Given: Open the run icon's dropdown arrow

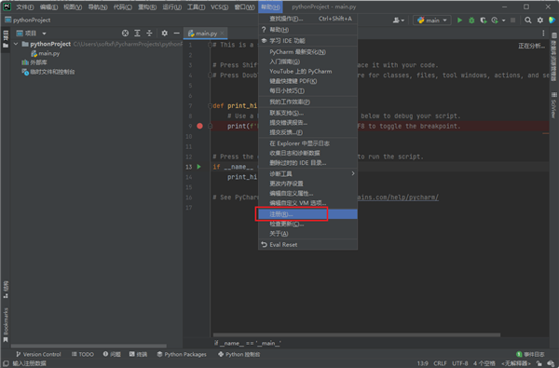Looking at the screenshot, I should 503,20.
